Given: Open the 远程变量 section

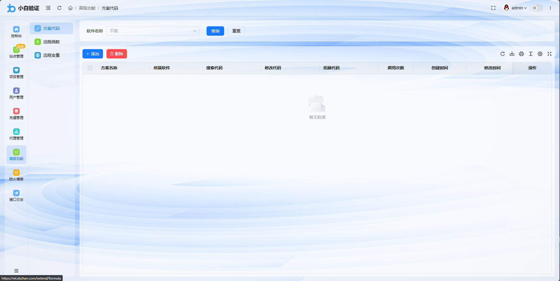Looking at the screenshot, I should 51,55.
